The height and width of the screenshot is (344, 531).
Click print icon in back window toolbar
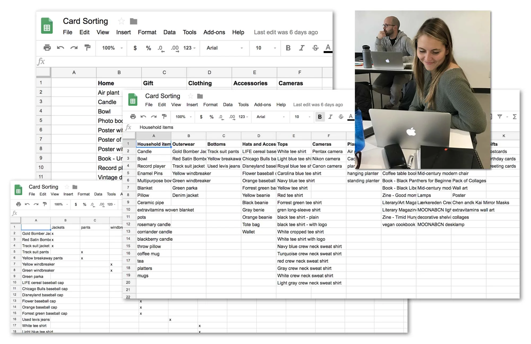pyautogui.click(x=47, y=48)
